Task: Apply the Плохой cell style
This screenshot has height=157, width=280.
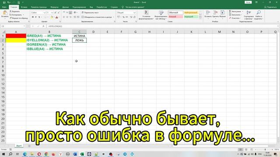Action: [x=175, y=17]
